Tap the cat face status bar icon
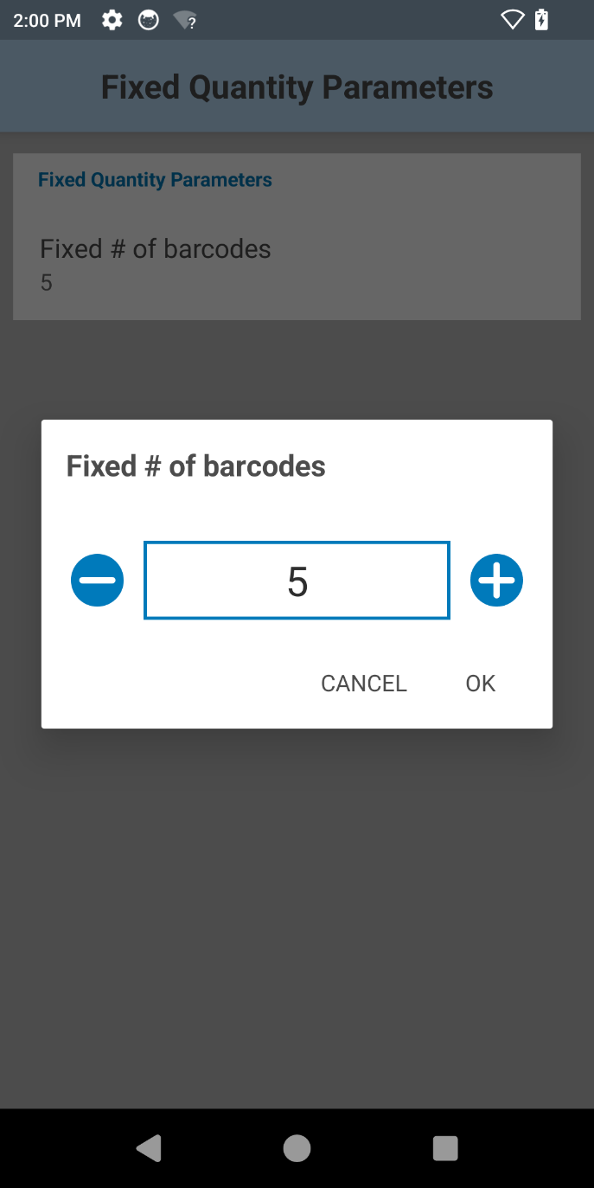The width and height of the screenshot is (594, 1188). click(149, 20)
